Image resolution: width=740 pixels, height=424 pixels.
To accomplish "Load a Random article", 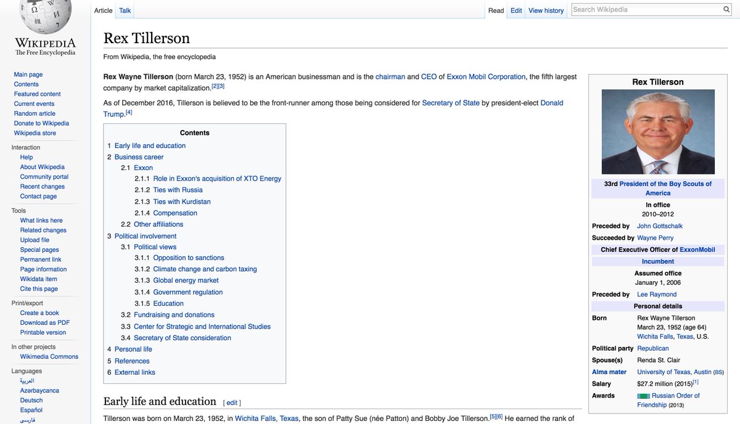I will [35, 114].
